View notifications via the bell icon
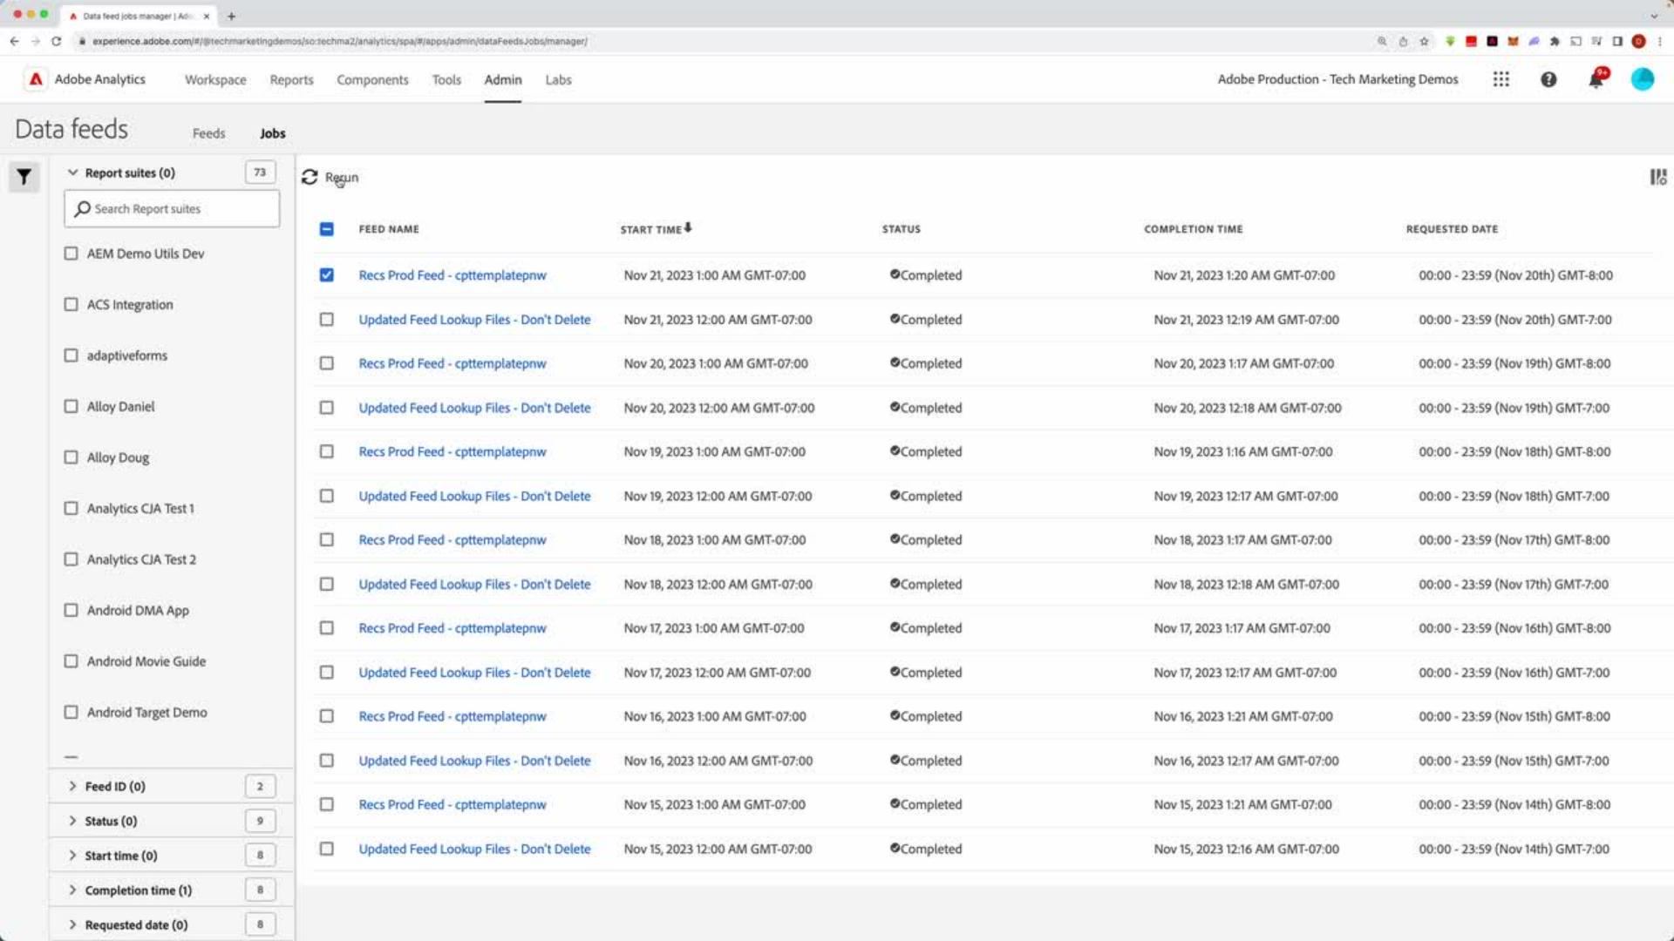The height and width of the screenshot is (941, 1674). (1596, 79)
